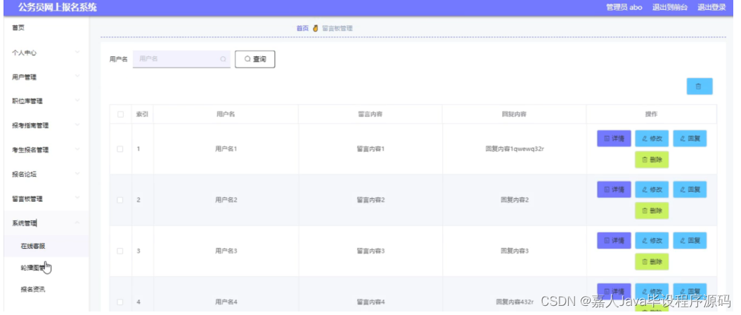Open the 个人中心 sidebar item
Image resolution: width=741 pixels, height=315 pixels.
(46, 53)
